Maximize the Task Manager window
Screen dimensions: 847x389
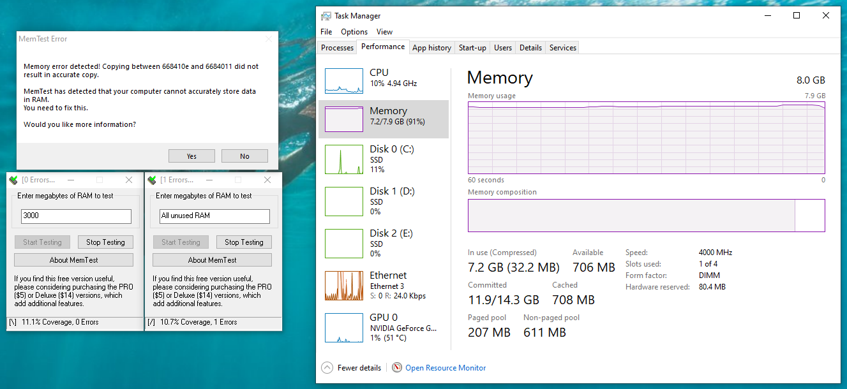(797, 16)
